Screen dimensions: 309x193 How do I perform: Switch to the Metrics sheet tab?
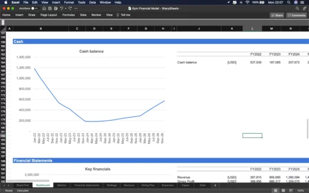pyautogui.click(x=62, y=185)
